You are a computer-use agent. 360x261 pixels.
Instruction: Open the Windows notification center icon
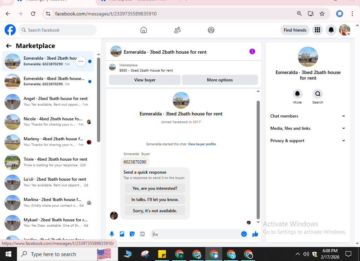click(x=348, y=254)
